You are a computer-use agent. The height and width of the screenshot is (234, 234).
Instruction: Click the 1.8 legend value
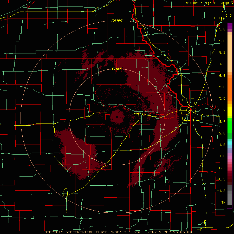tap(222, 145)
